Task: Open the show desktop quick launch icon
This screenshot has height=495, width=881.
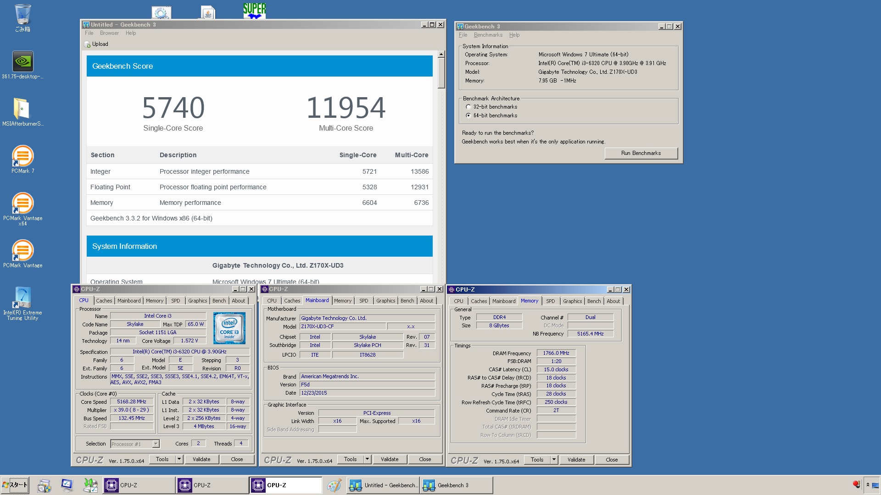Action: point(67,485)
